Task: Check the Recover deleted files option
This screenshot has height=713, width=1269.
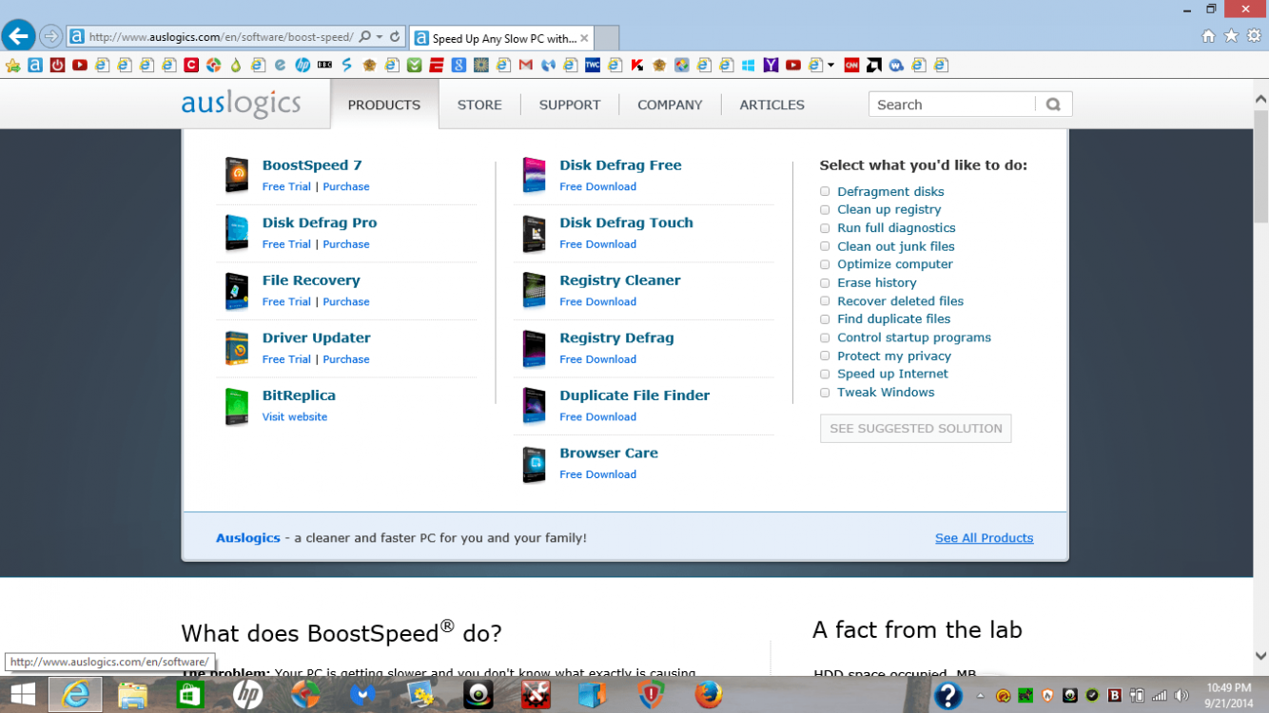Action: click(825, 301)
